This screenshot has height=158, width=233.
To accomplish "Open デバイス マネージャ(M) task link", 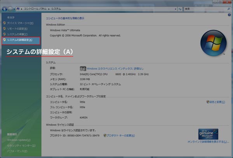I will pyautogui.click(x=20, y=23).
